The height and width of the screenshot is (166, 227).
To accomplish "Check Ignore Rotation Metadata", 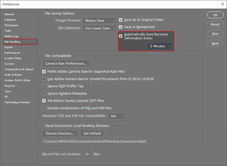I will coord(44,94).
